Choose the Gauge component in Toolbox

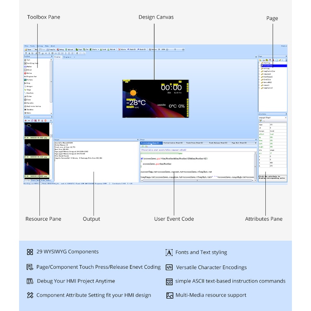[29, 90]
